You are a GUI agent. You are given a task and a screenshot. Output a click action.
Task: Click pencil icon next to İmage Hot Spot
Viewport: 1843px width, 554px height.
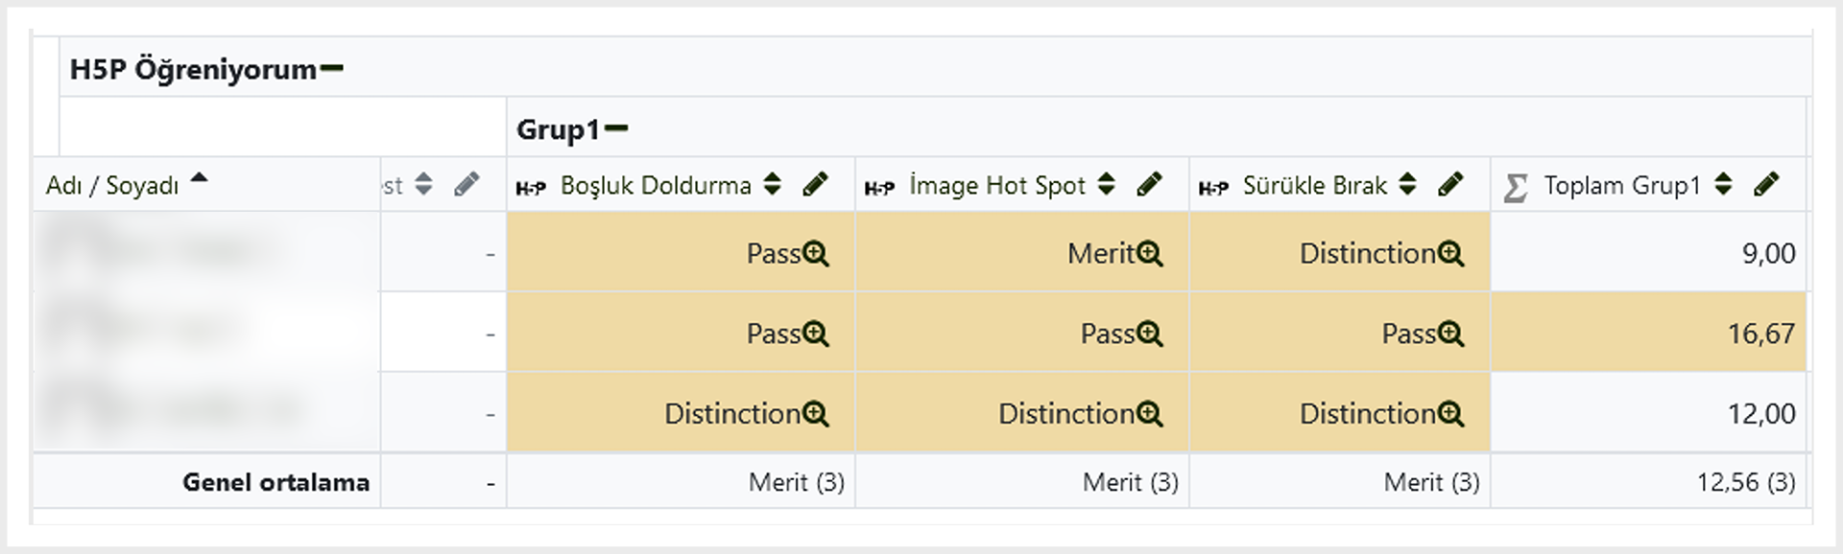(x=1149, y=184)
